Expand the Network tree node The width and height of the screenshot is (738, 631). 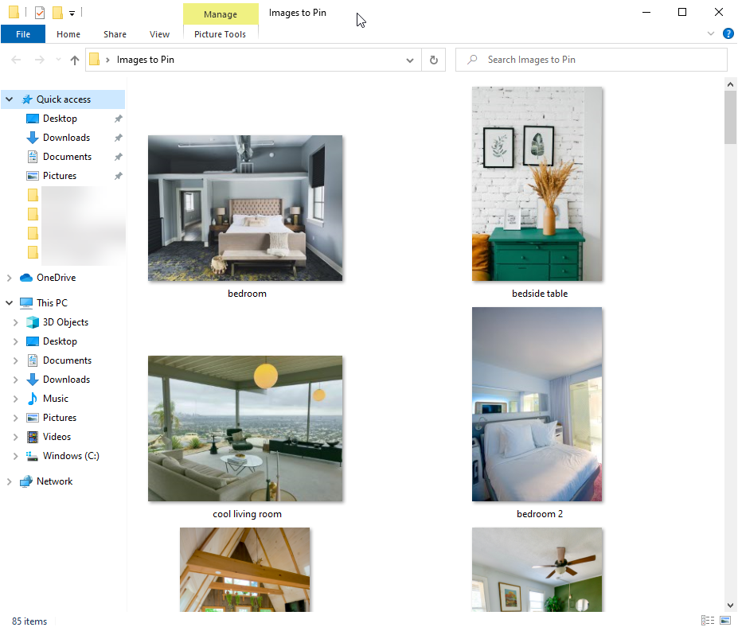9,481
